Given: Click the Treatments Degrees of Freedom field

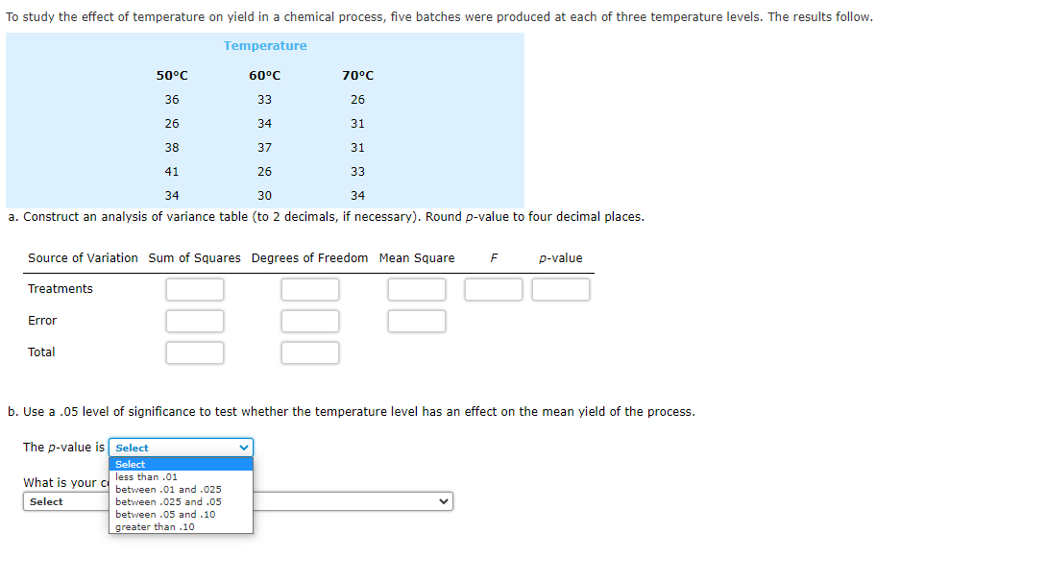Looking at the screenshot, I should click(310, 288).
